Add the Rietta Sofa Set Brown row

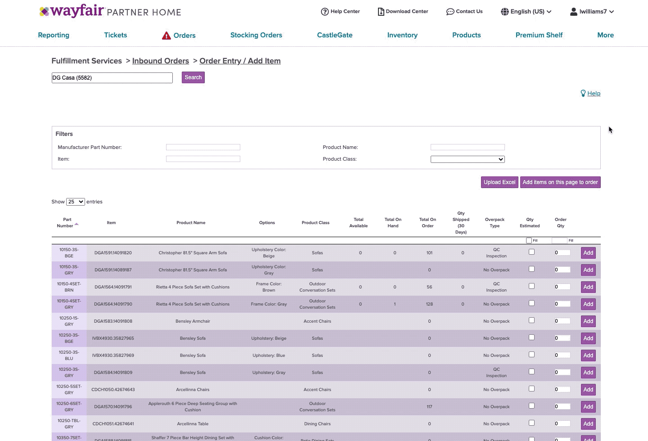[x=588, y=287]
